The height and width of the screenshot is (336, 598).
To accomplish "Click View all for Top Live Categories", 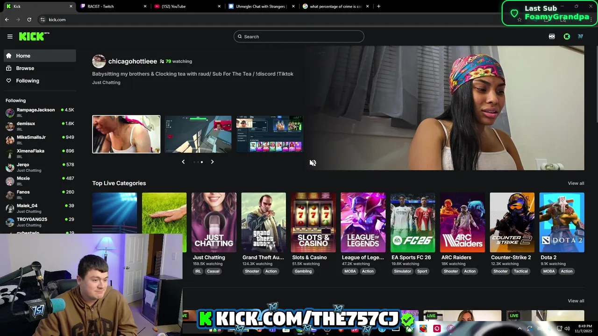I will pyautogui.click(x=576, y=183).
